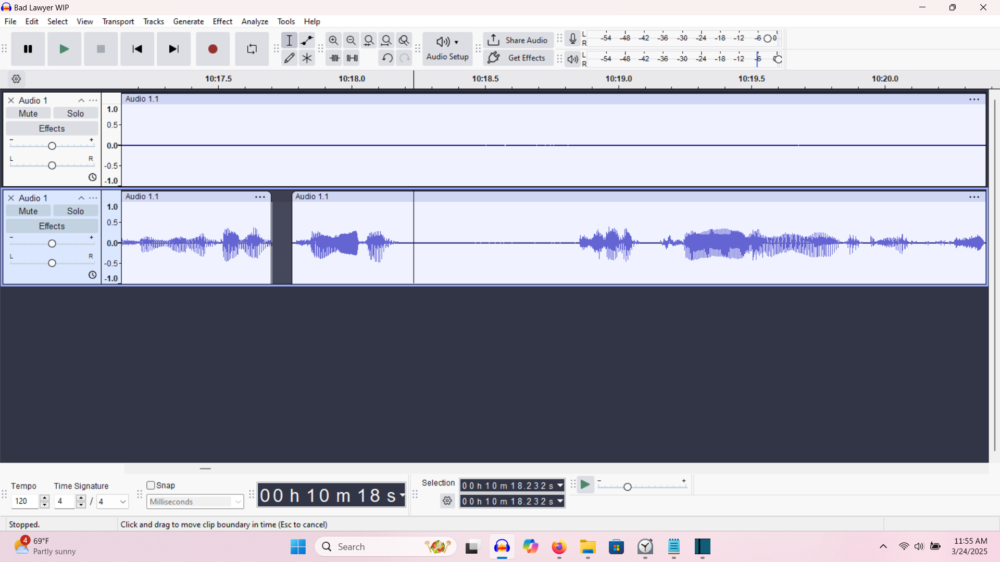Toggle the Loop playback button

252,49
